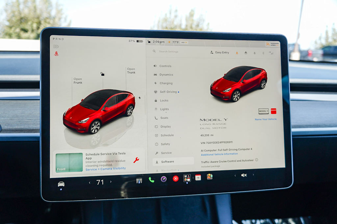Tap Open Frunk label
Viewport: 337px width, 224px height.
(78, 81)
